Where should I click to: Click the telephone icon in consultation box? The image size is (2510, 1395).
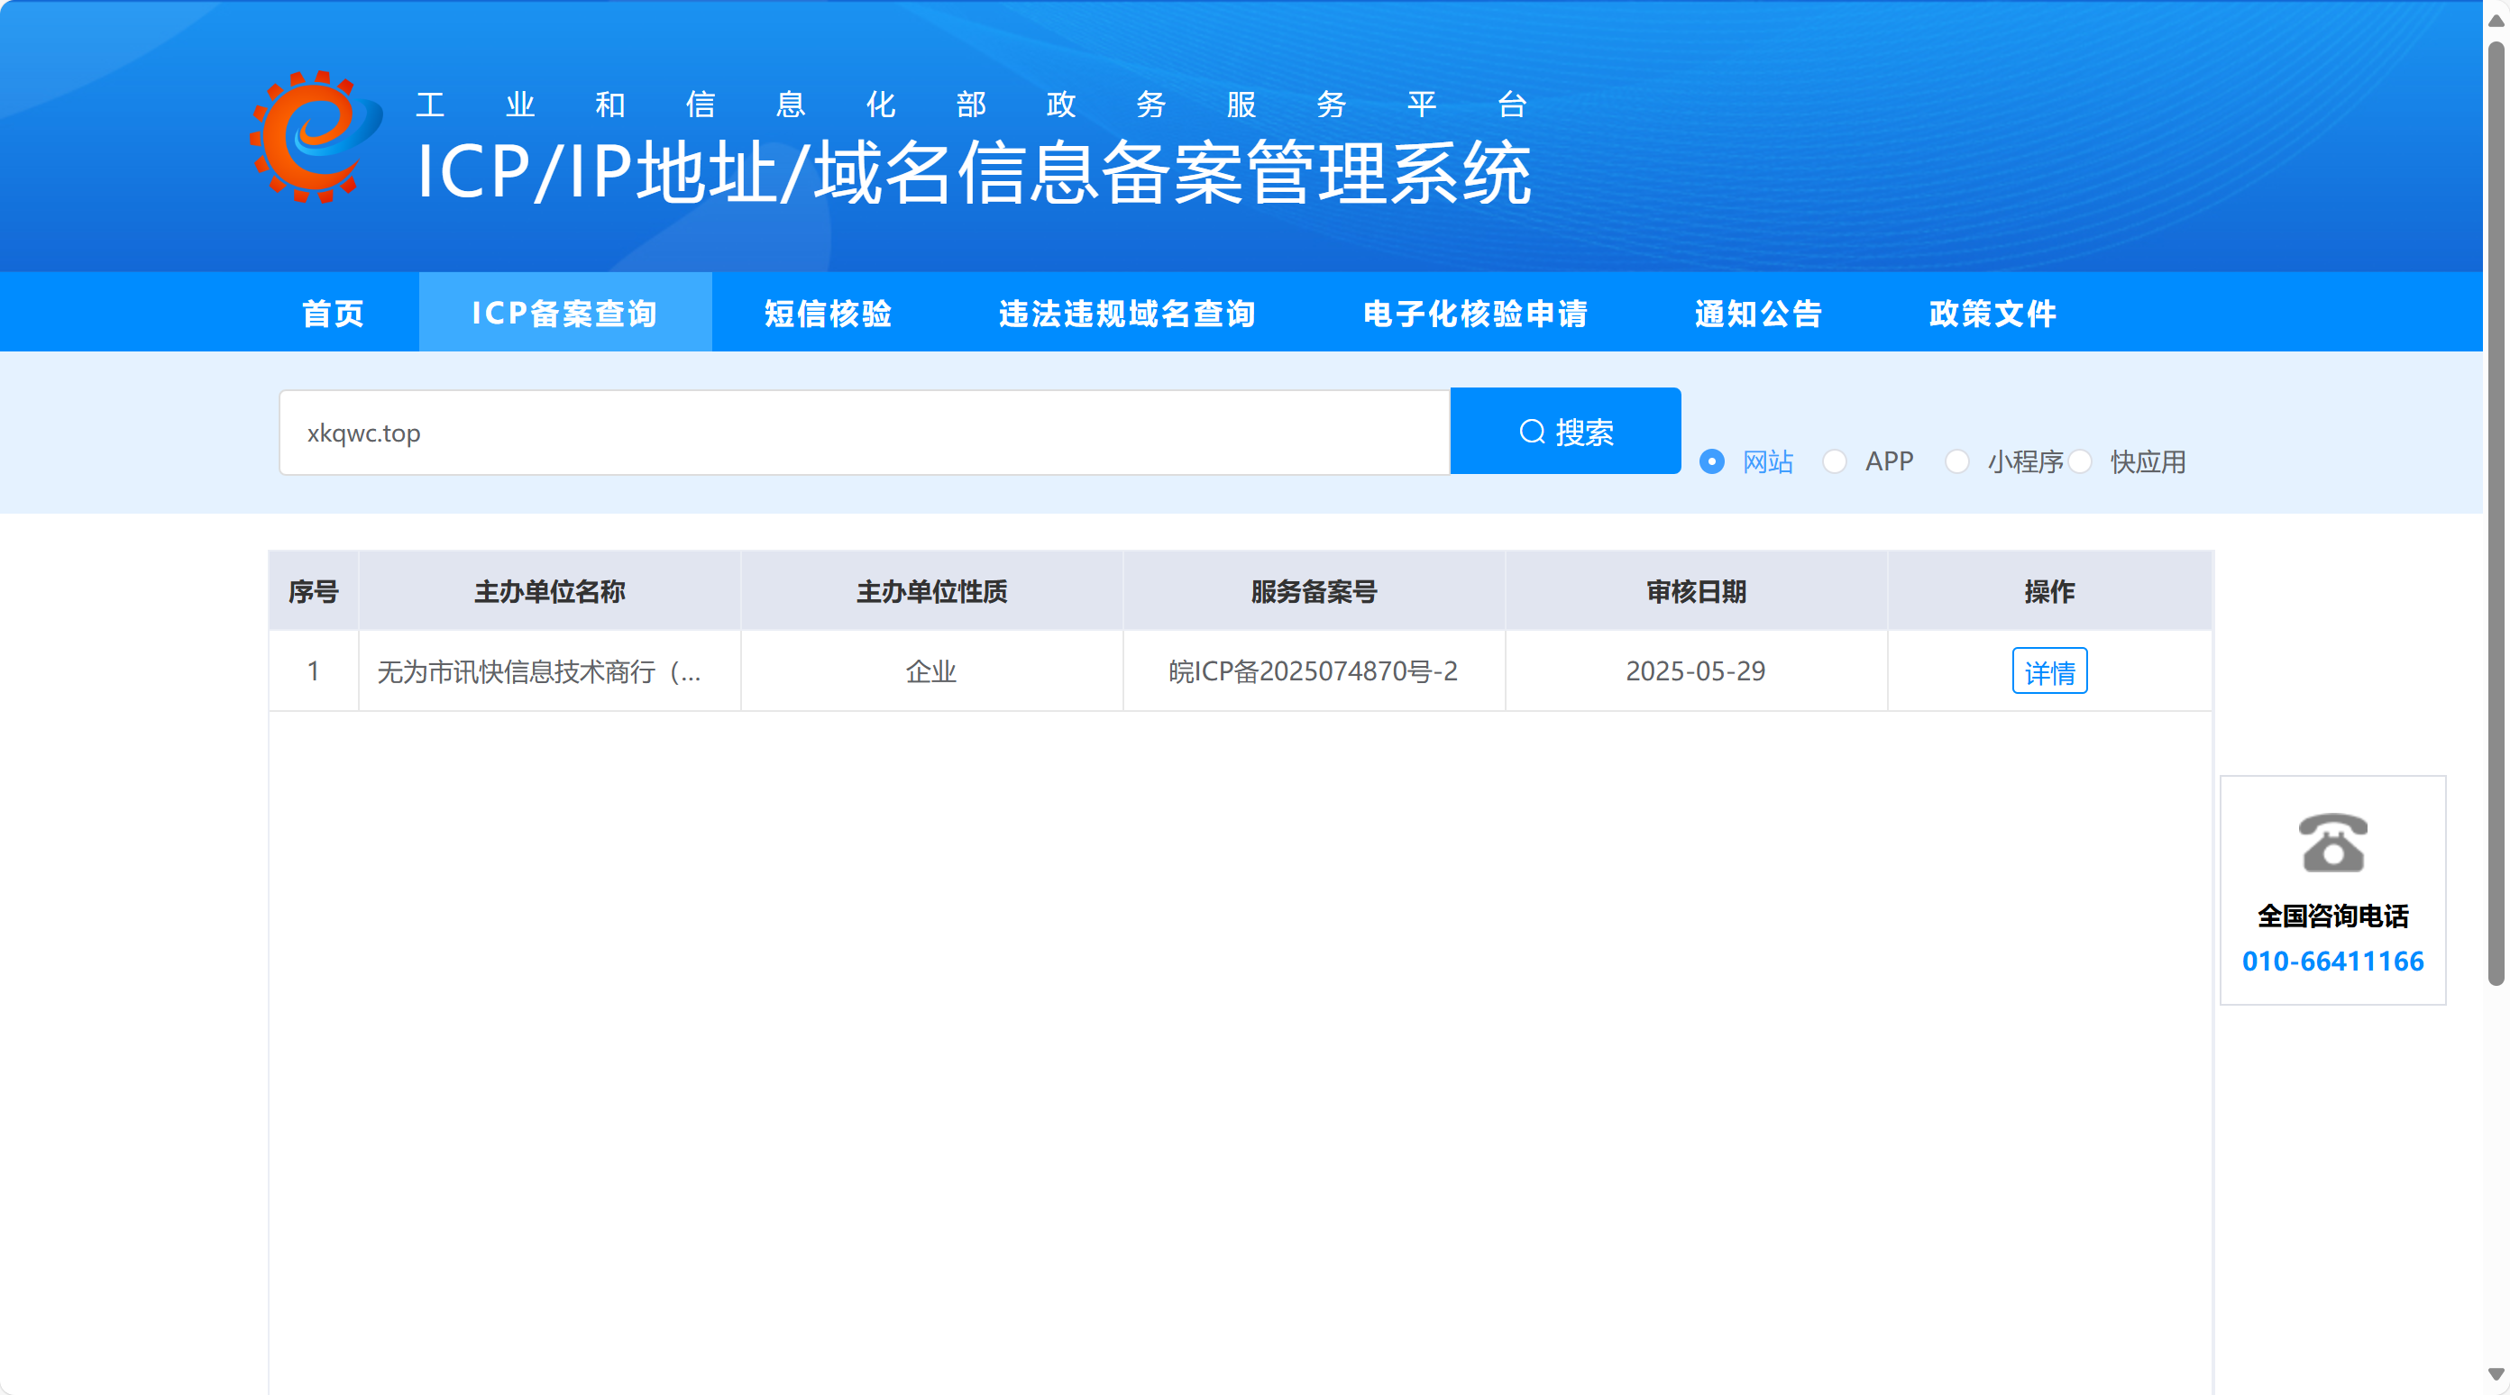[2331, 843]
